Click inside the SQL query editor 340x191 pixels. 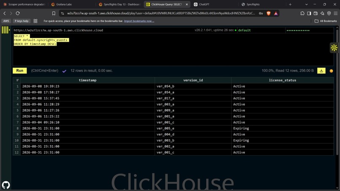point(173,49)
